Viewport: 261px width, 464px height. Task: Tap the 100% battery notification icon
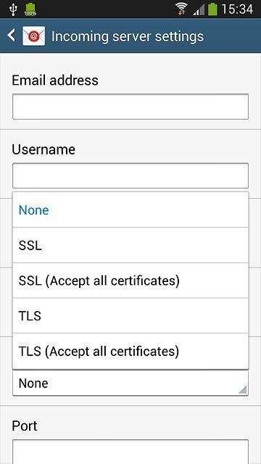coord(30,9)
